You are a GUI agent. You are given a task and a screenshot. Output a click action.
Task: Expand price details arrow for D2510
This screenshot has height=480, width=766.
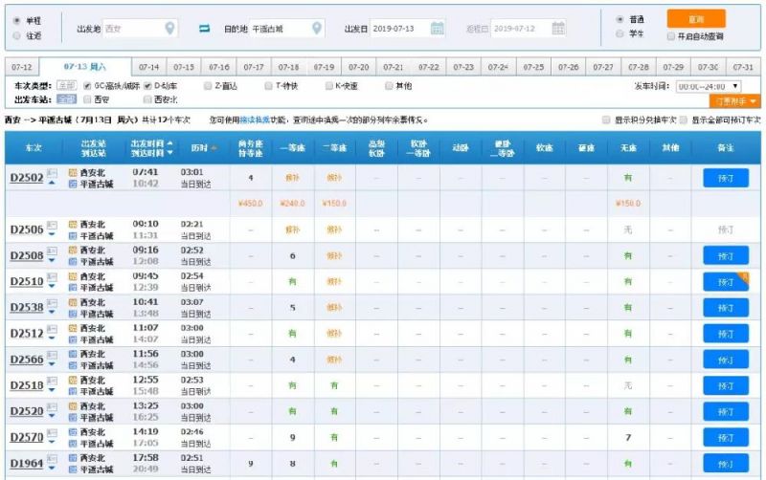tap(52, 286)
